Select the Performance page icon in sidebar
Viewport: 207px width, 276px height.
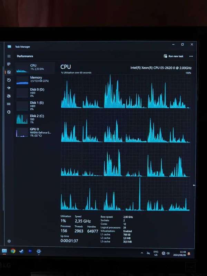(x=9, y=72)
